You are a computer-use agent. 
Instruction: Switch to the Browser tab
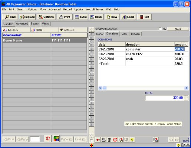[136, 34]
